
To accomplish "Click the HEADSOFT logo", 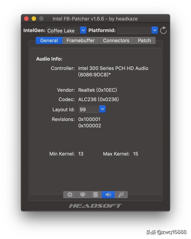I will point(95,206).
